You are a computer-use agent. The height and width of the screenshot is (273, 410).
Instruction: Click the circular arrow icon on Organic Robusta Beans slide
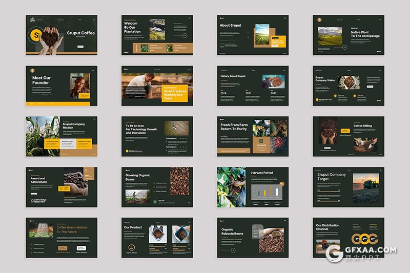[x=233, y=250]
